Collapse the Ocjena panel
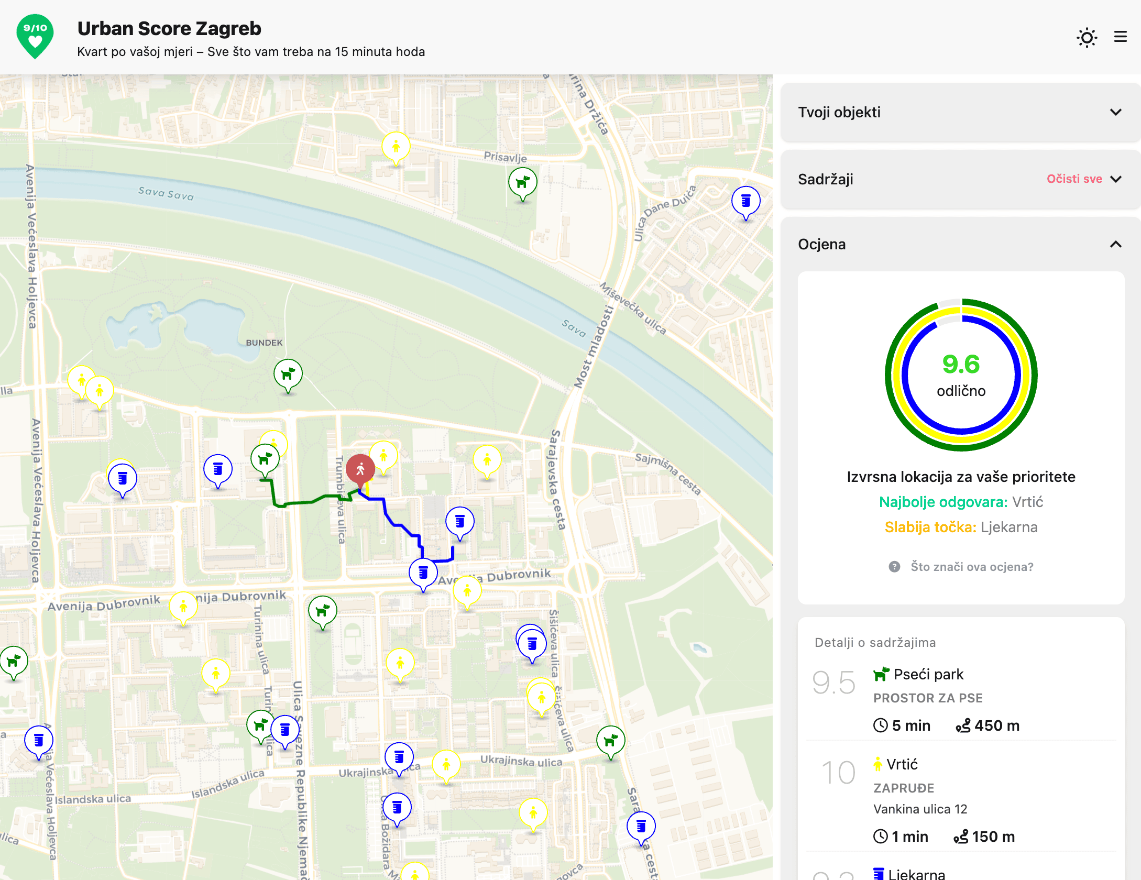 pos(1116,244)
